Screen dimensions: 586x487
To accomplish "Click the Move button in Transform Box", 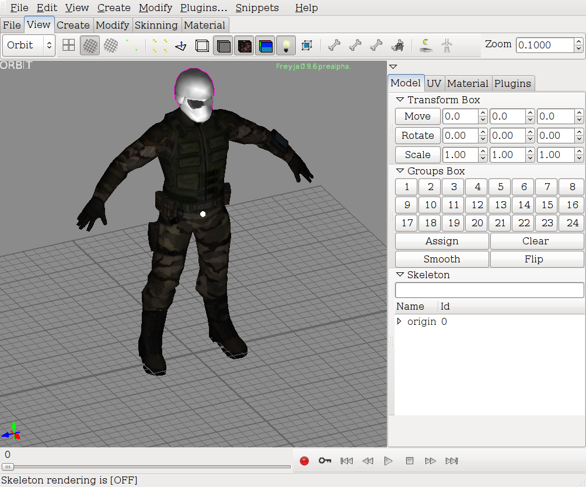I will point(417,116).
